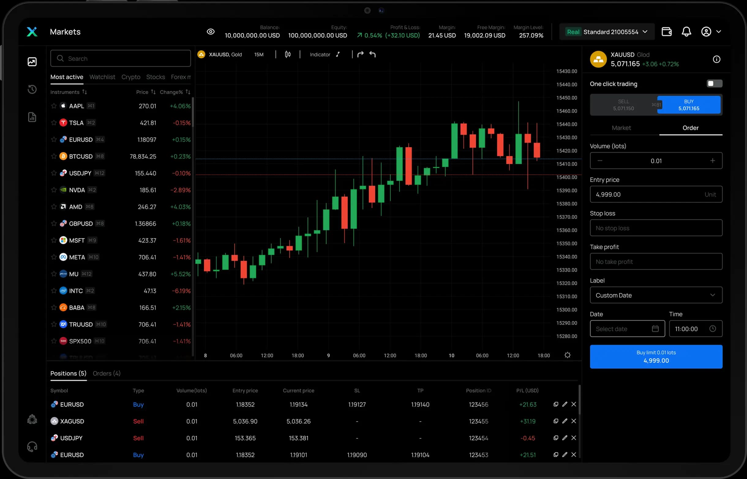Open the Custom Date label dropdown
The width and height of the screenshot is (747, 479).
tap(656, 295)
